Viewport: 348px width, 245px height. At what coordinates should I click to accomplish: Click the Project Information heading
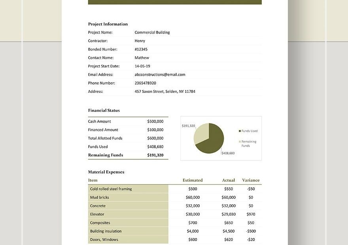(x=108, y=24)
